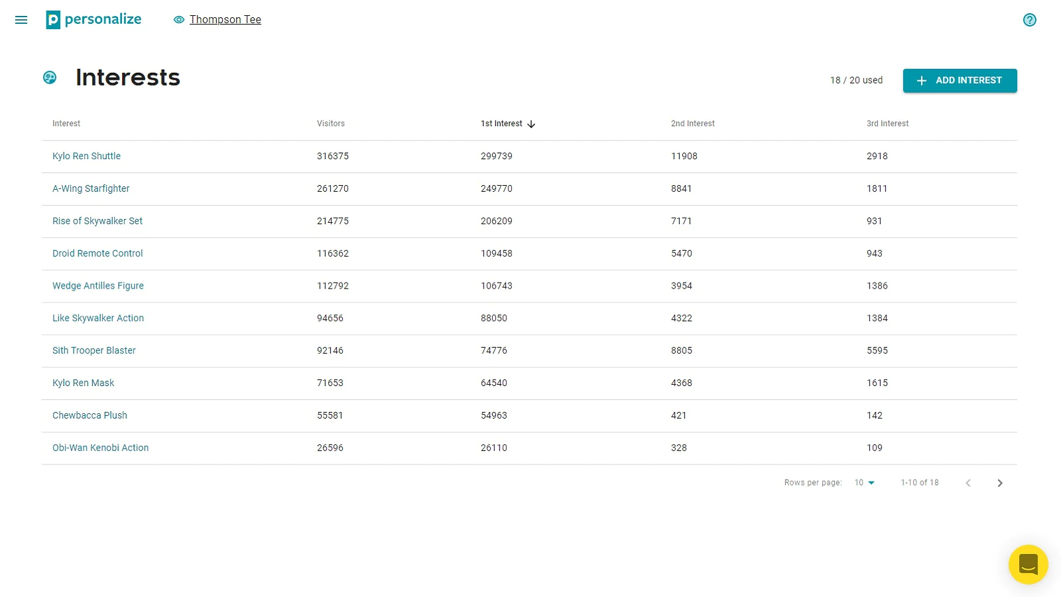Open the hamburger navigation menu
Image resolution: width=1061 pixels, height=597 pixels.
(21, 20)
